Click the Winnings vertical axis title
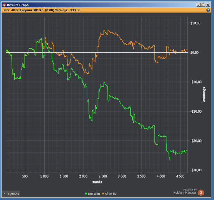 point(204,95)
